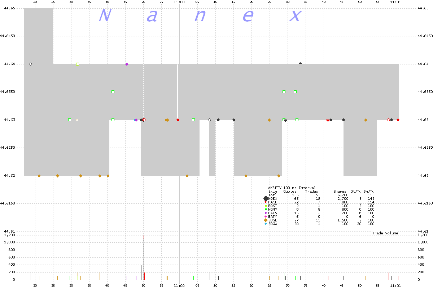
Task: Click the yellow-green square marker at 44.64
Action: coord(78,64)
